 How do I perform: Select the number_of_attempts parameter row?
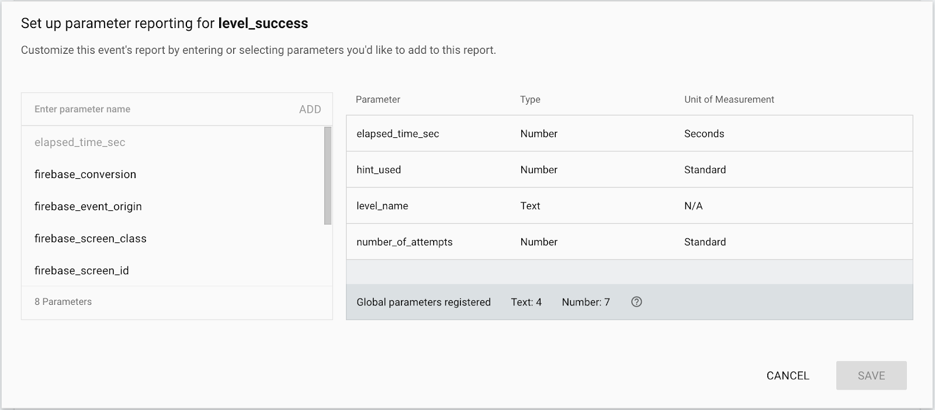click(404, 242)
